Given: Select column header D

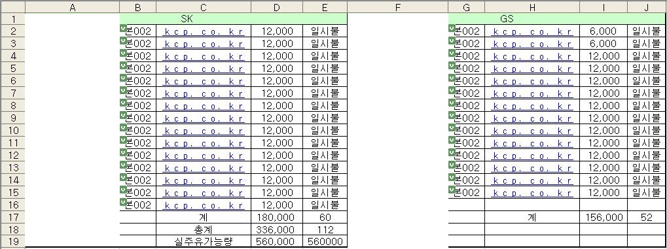Looking at the screenshot, I should click(x=277, y=7).
